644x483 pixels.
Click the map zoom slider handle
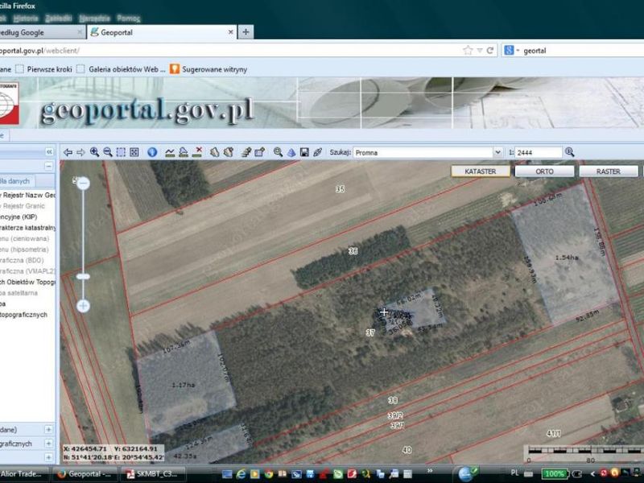coord(84,277)
